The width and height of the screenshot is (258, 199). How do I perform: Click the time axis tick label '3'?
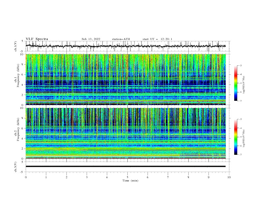click(x=87, y=177)
